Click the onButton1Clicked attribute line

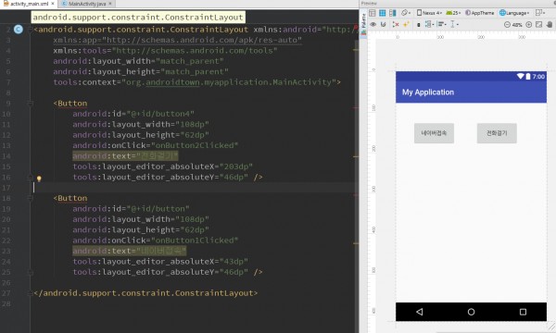click(156, 240)
